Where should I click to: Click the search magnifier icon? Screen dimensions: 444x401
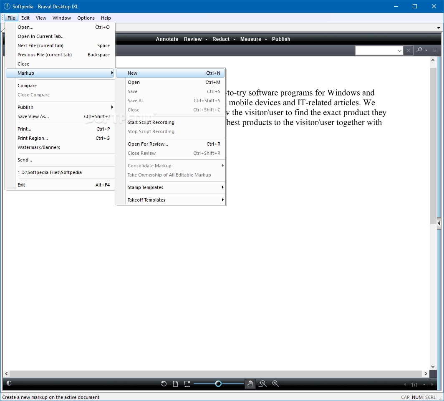(x=419, y=50)
